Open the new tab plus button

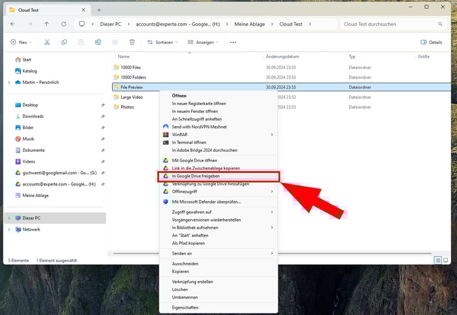click(x=99, y=10)
